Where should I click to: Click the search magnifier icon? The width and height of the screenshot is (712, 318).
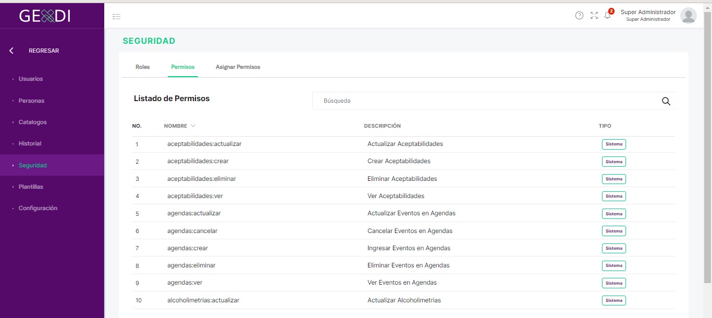(666, 101)
